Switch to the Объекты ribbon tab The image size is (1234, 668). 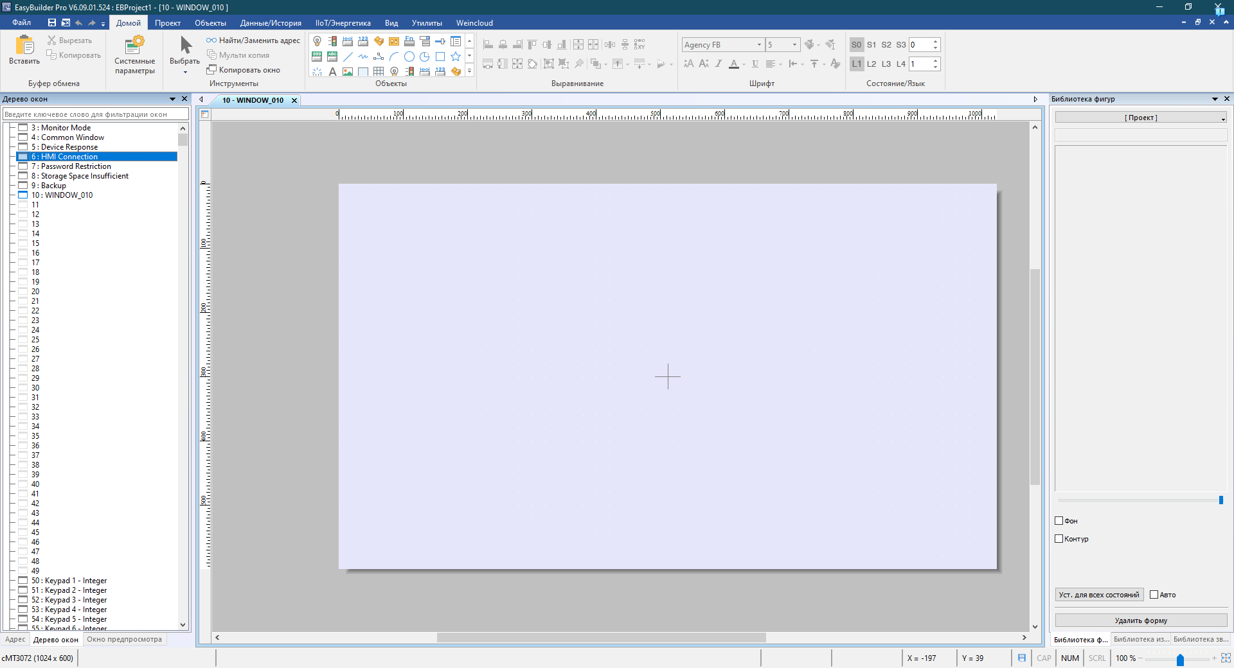click(x=210, y=23)
